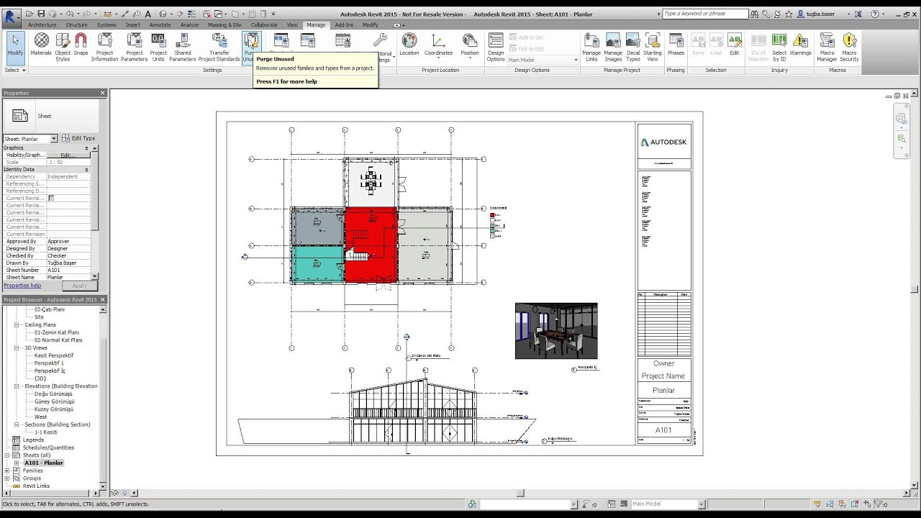Click the Edit Type button
The height and width of the screenshot is (518, 921).
click(x=78, y=138)
